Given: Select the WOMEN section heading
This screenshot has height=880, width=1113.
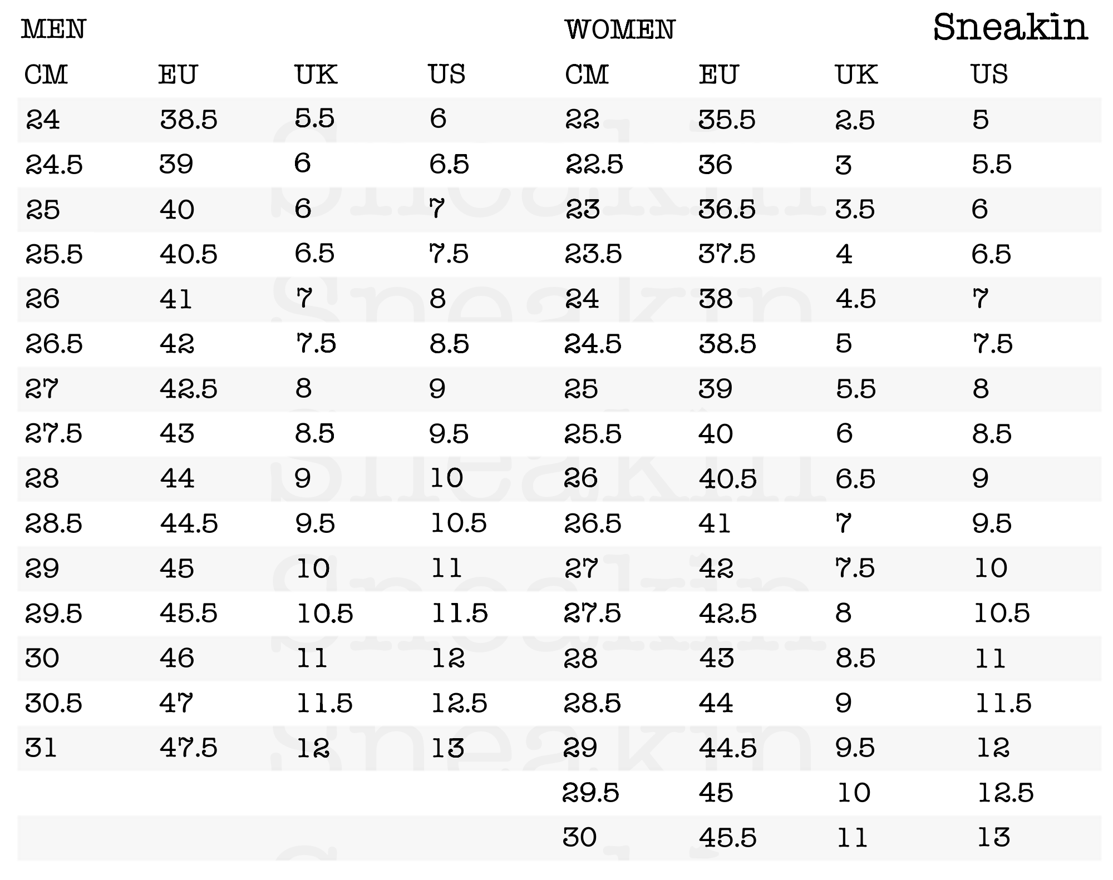Looking at the screenshot, I should point(620,29).
